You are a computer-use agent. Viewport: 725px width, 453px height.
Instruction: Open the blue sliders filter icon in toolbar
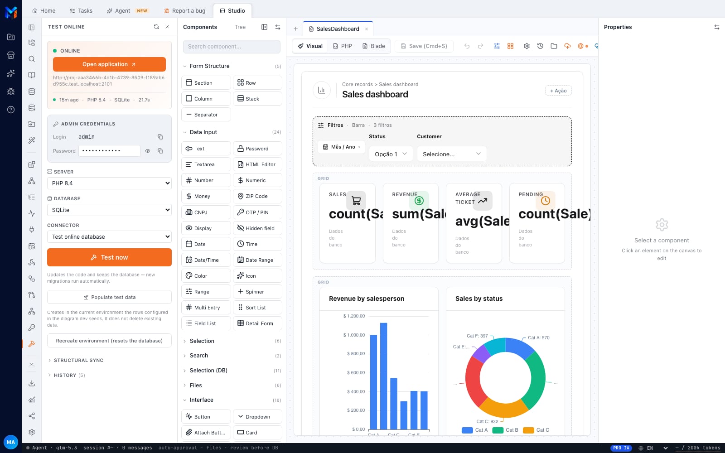[497, 46]
